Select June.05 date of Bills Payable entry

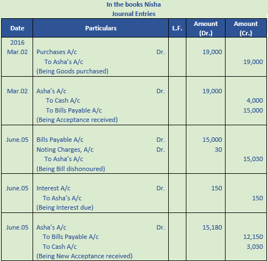pyautogui.click(x=17, y=140)
